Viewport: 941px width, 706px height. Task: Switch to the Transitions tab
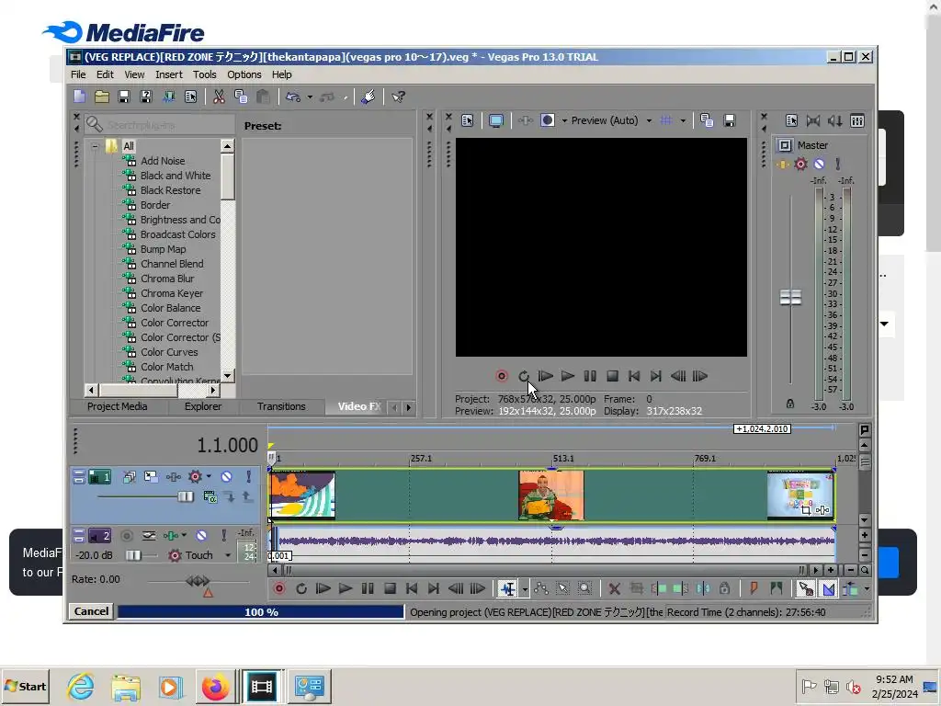point(281,406)
